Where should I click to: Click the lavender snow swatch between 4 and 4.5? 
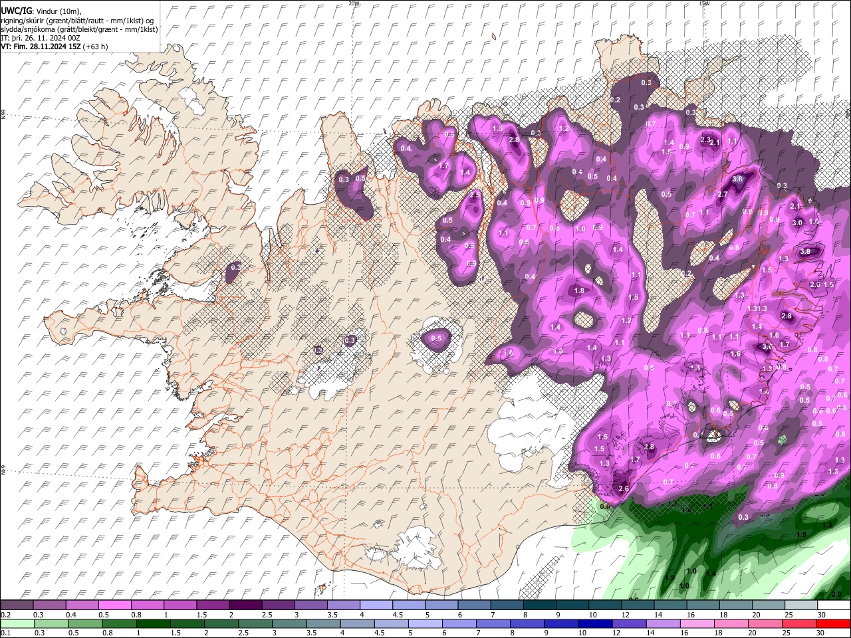tap(375, 605)
